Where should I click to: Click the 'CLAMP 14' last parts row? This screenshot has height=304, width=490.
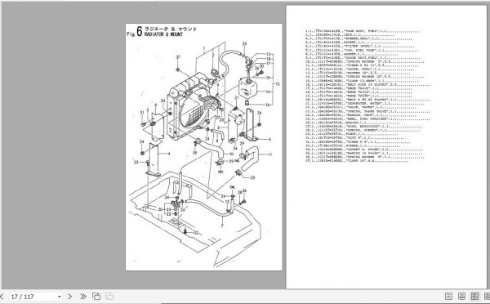[357, 161]
